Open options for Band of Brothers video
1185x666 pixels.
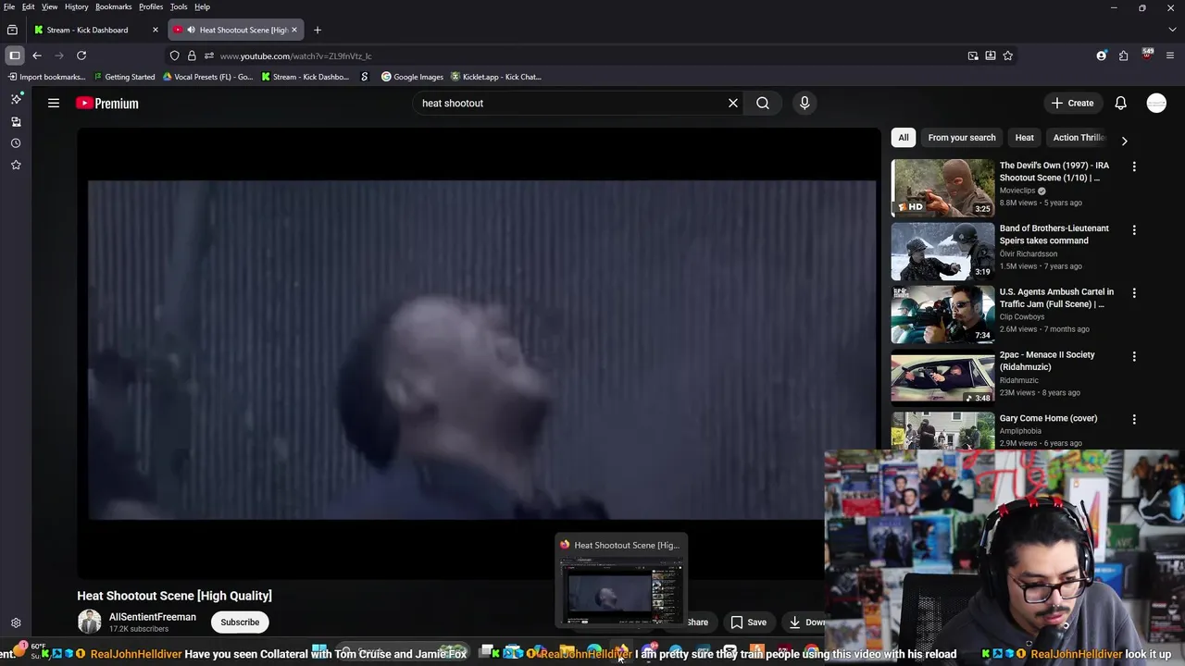click(1134, 229)
